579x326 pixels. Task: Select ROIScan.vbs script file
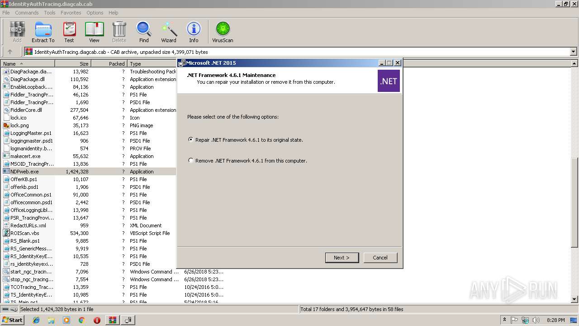[x=88, y=233]
